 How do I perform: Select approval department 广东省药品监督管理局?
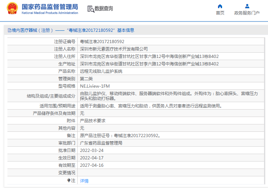[101, 143]
